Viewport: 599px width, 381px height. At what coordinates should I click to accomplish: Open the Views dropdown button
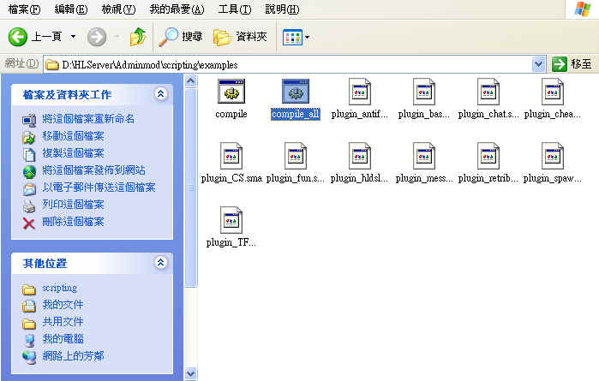click(297, 37)
